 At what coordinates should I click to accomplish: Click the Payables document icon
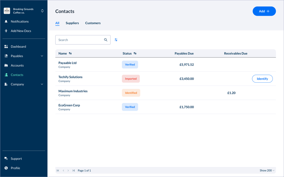click(6, 56)
